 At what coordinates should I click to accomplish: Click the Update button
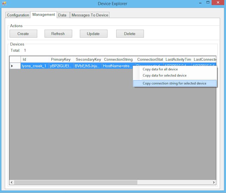[93, 34]
